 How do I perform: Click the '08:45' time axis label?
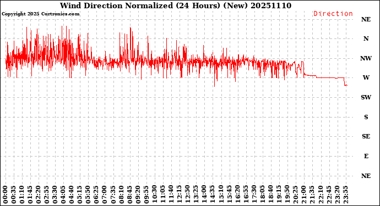[x=129, y=194]
